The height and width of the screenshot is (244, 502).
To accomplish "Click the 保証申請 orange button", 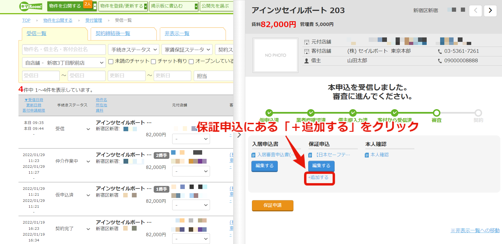I will 272,205.
